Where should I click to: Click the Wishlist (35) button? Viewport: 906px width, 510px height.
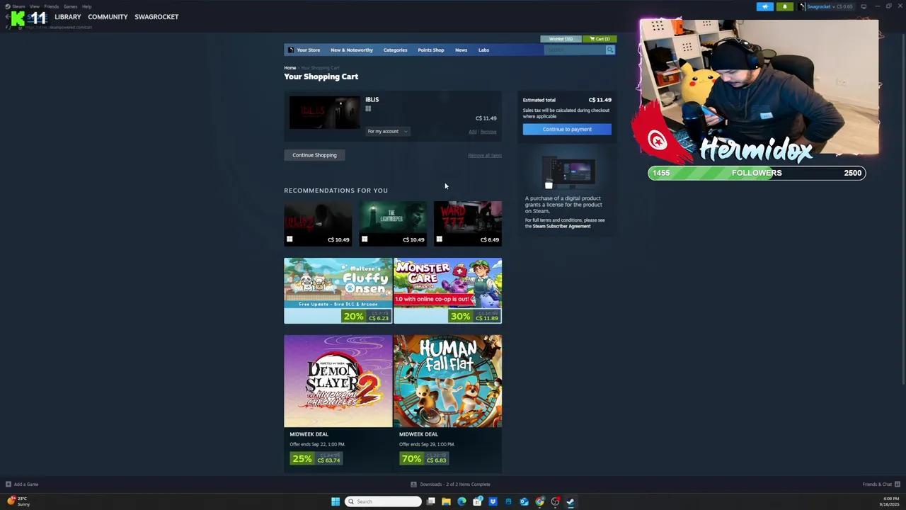pos(561,39)
